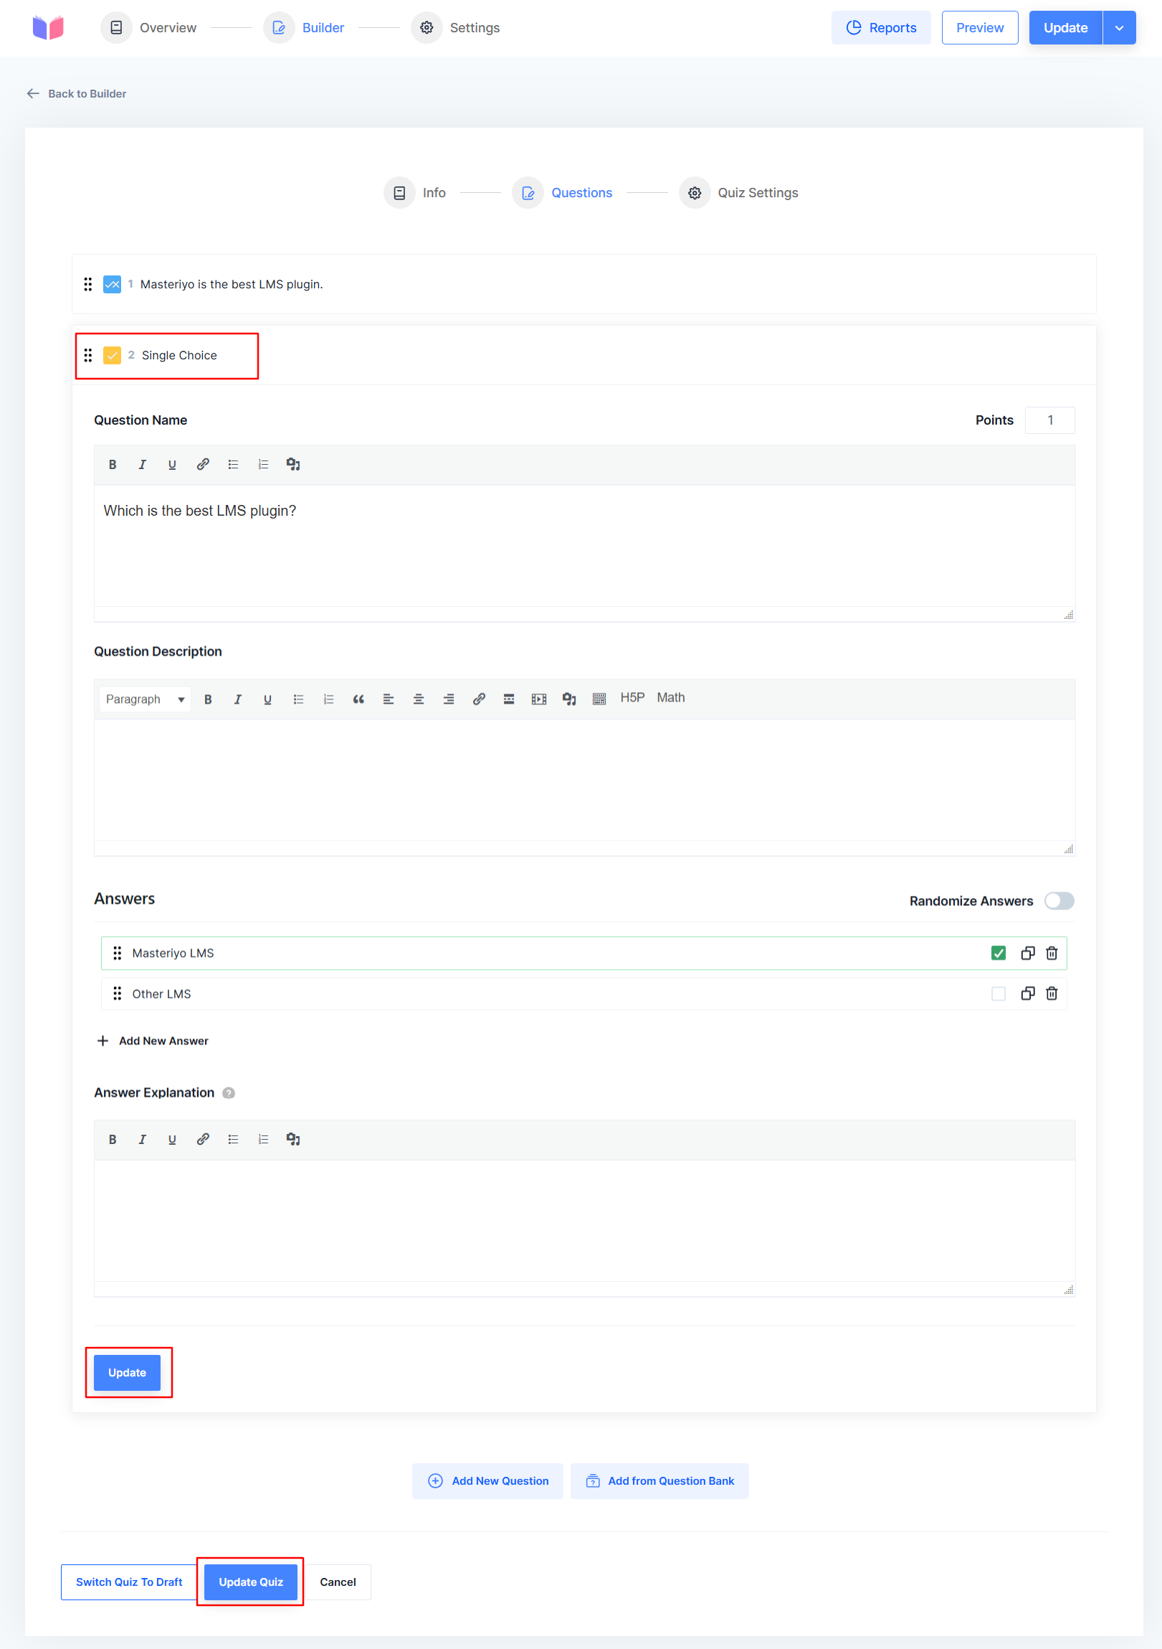Open Reports
The height and width of the screenshot is (1649, 1162).
tap(881, 27)
